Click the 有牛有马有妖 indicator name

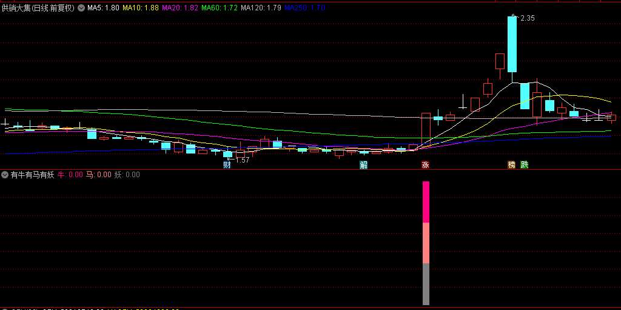point(33,175)
